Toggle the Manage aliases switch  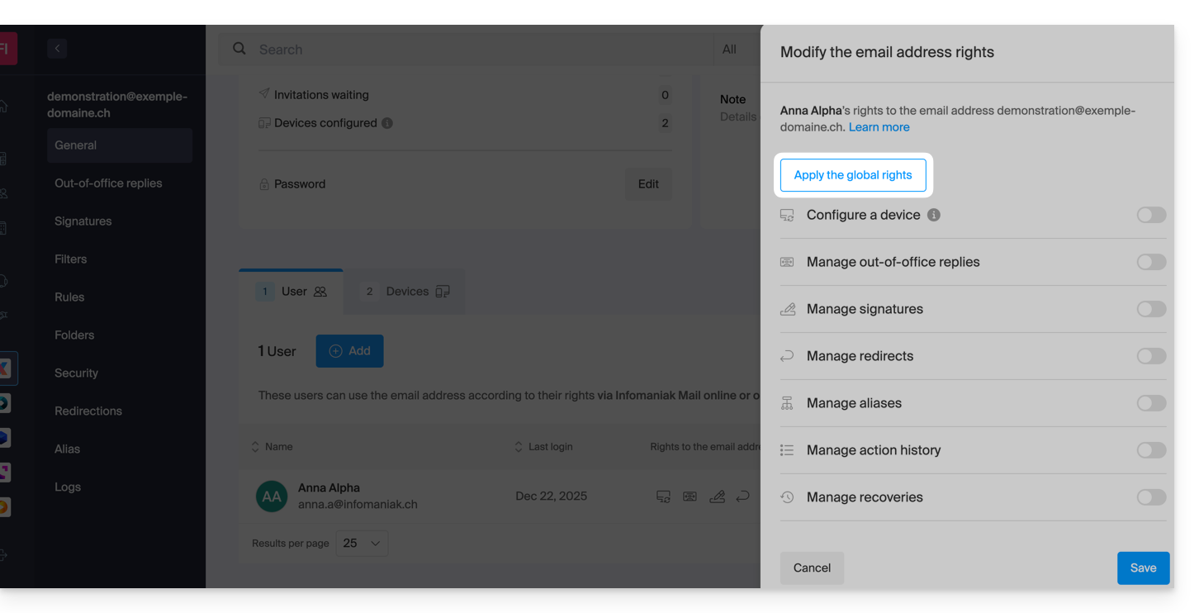(x=1151, y=403)
